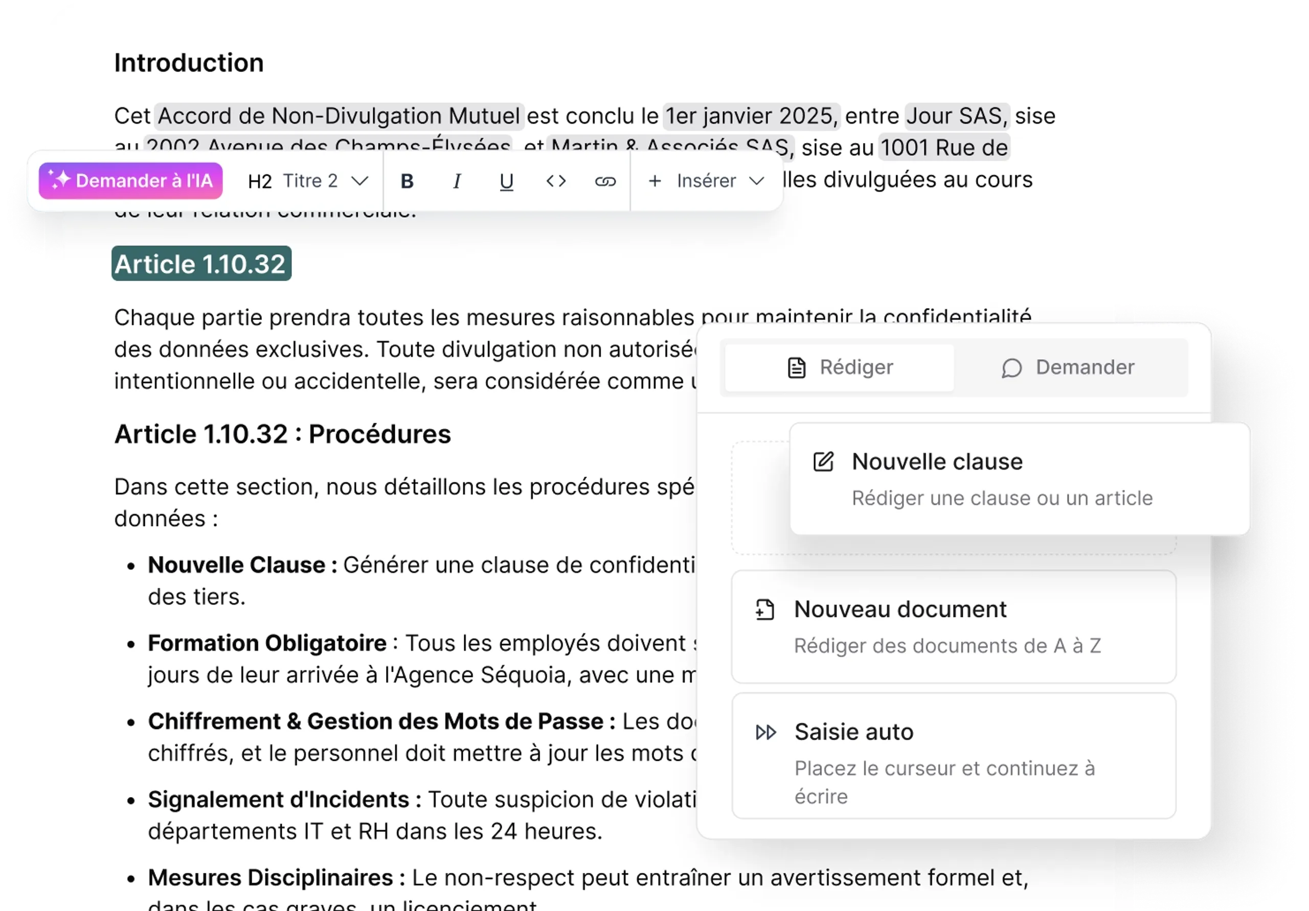Viewport: 1309px width, 911px height.
Task: Select the Saisie auto option card
Action: [953, 756]
